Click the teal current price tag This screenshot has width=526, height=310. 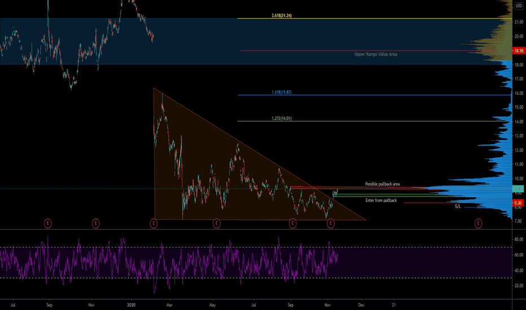(x=518, y=189)
